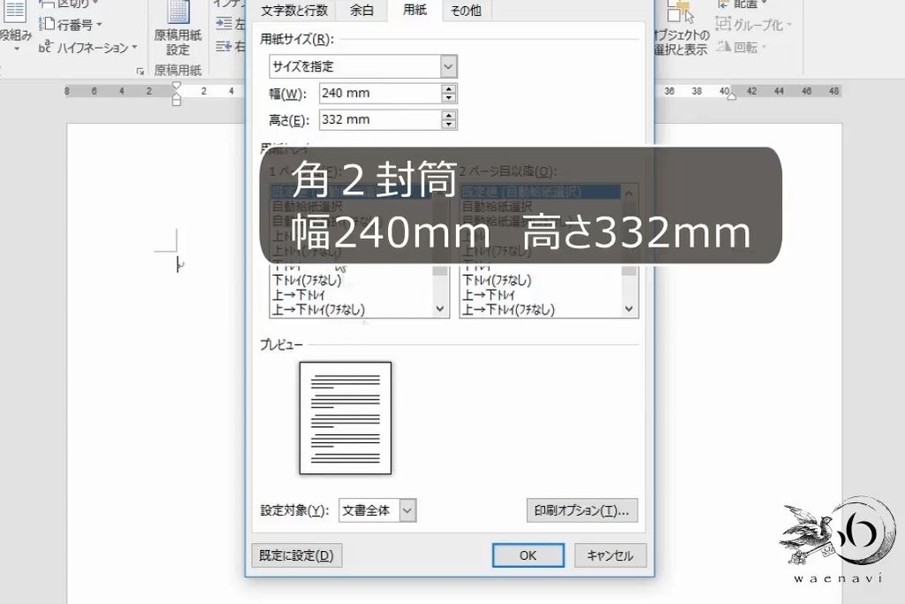Screen dimensions: 905x604
Task: Click the page preview thumbnail
Action: [346, 418]
